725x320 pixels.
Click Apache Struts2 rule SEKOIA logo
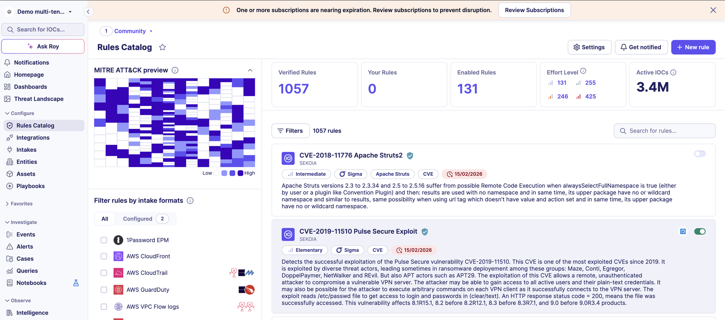[x=288, y=159]
